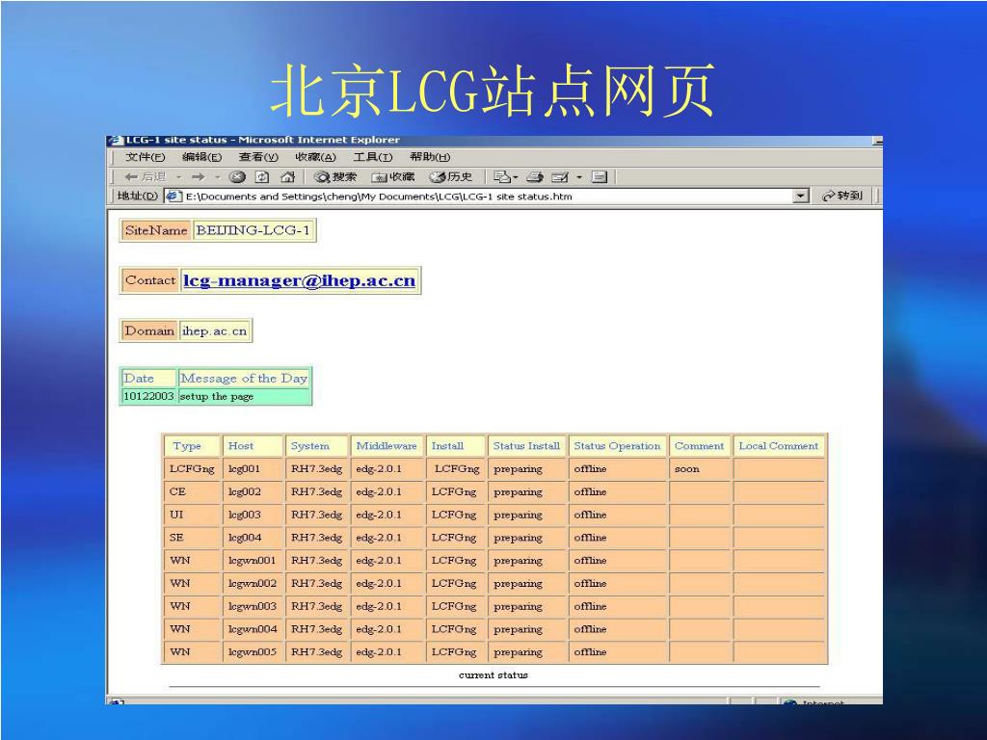
Task: Click the lcg-manager@ihep.ac.cn email link
Action: coord(300,280)
